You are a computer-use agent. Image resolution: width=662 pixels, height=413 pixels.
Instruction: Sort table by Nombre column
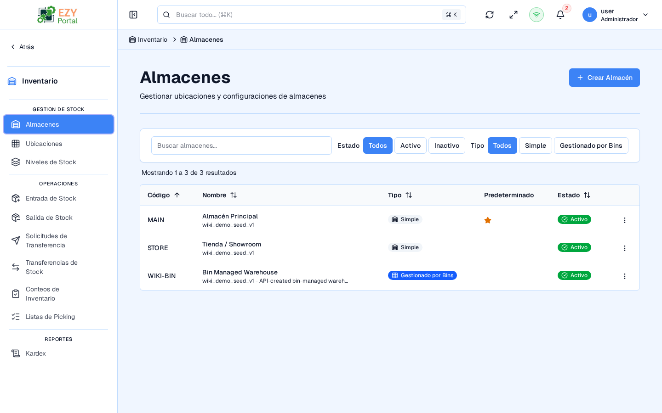(x=220, y=195)
